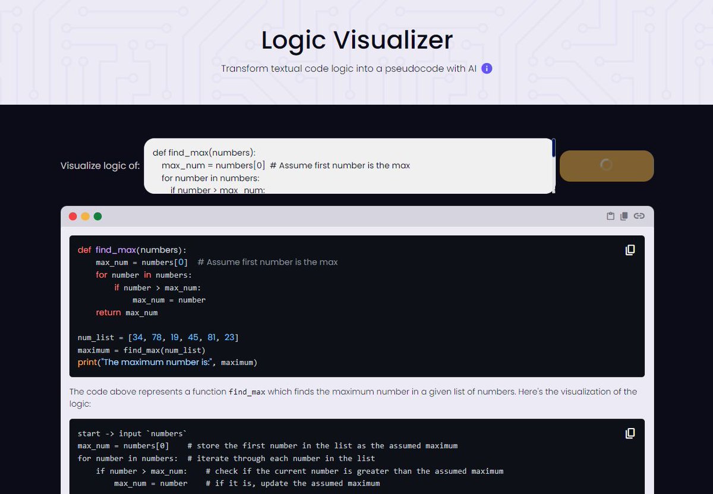Click the copy code icon in the window toolbar
The image size is (713, 494).
623,216
